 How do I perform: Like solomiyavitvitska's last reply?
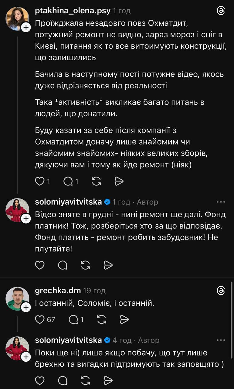40,380
